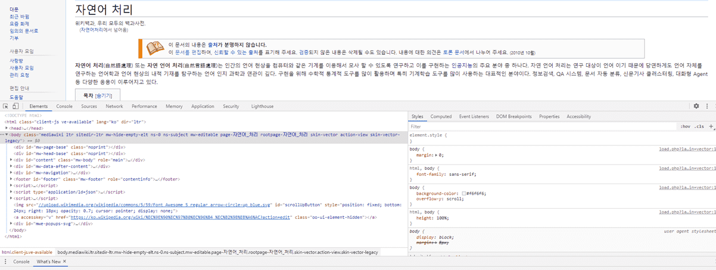Click the book icon in the notice box
The width and height of the screenshot is (716, 270).
coord(155,48)
